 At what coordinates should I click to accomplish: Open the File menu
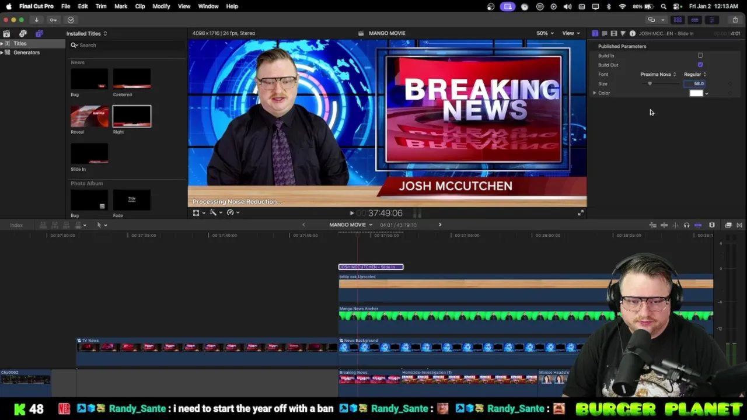tap(66, 6)
